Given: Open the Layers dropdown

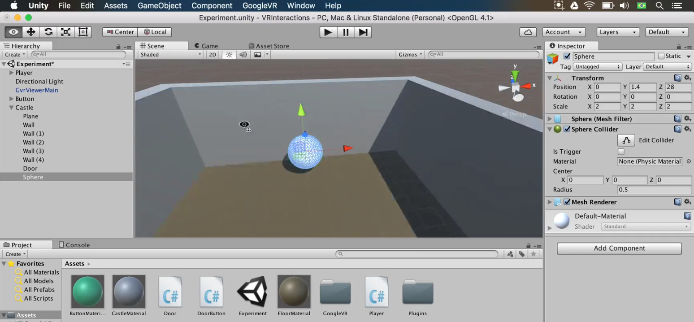Looking at the screenshot, I should 617,32.
